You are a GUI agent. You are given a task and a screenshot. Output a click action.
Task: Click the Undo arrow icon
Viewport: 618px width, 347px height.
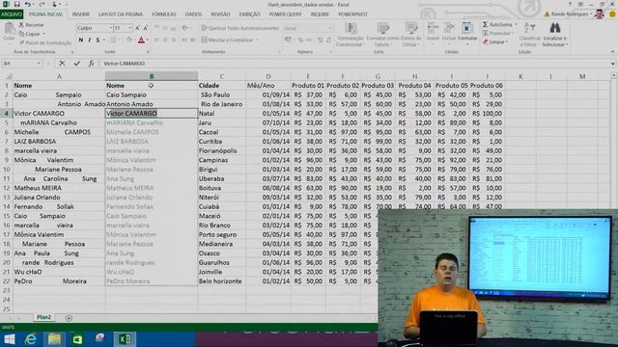pyautogui.click(x=28, y=4)
